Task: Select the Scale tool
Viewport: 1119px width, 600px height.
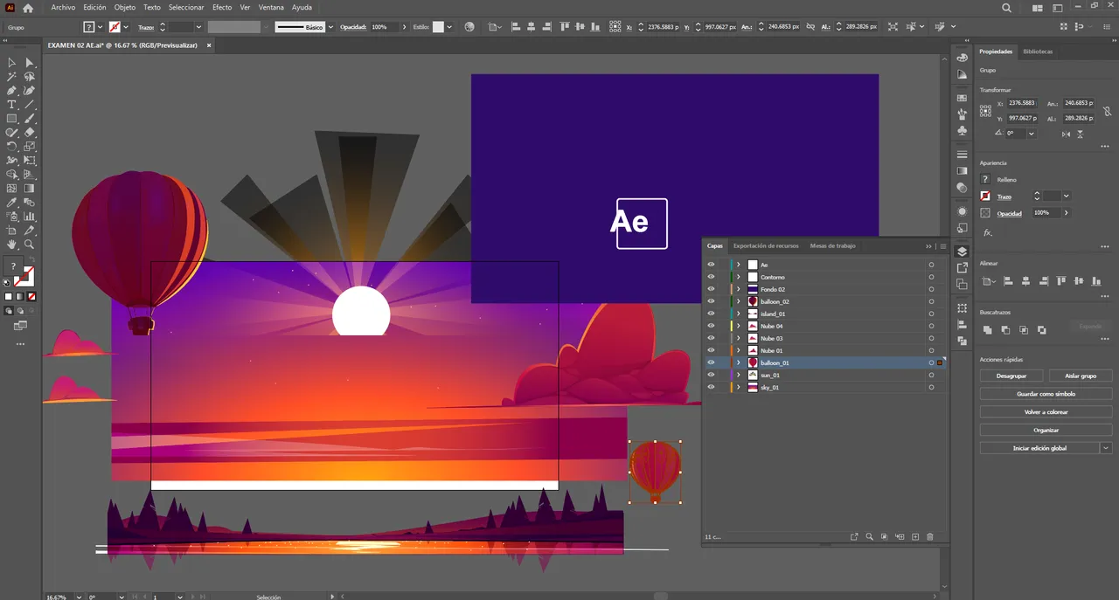Action: point(30,147)
